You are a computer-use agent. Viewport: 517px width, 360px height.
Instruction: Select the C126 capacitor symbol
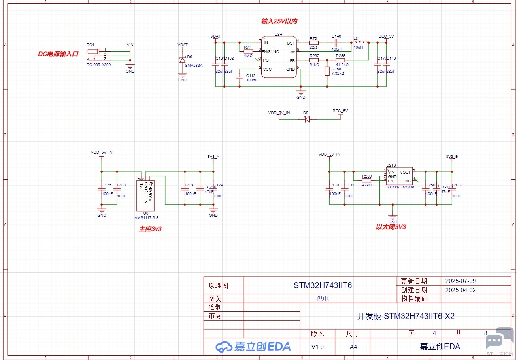[102, 189]
